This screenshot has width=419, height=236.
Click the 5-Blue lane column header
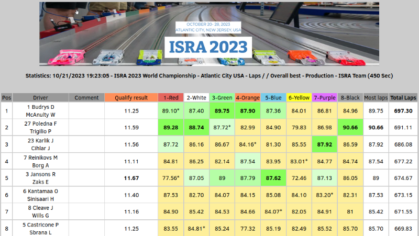click(273, 97)
